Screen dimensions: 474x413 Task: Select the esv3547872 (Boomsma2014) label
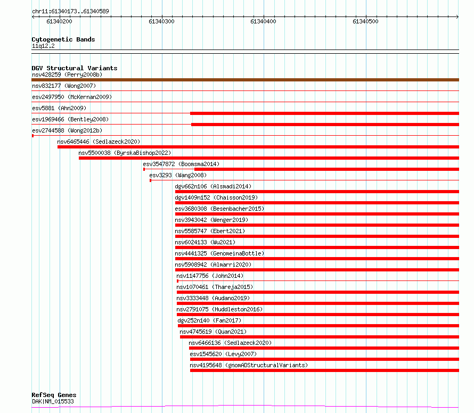click(181, 164)
